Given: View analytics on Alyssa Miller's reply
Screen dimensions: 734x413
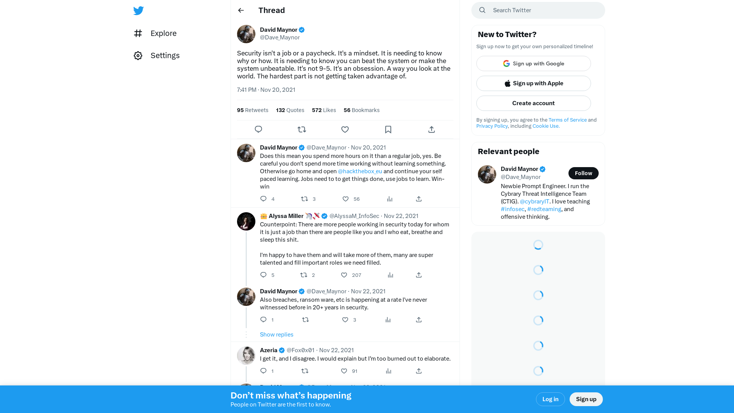Looking at the screenshot, I should 390,275.
